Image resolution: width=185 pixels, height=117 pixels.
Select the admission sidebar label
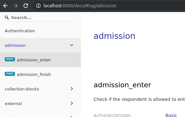(x=15, y=46)
